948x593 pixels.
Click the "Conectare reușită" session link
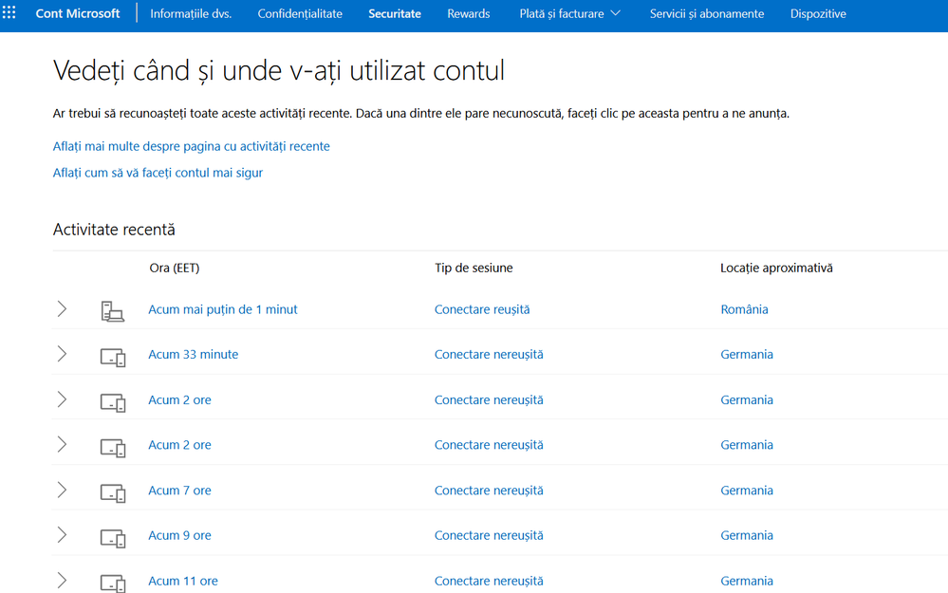pos(482,309)
